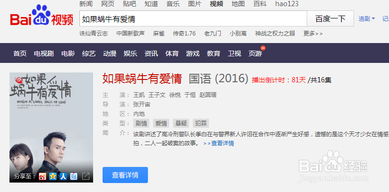389x192 pixels.
Task: Open actor 徐悦 link
Action: point(175,95)
